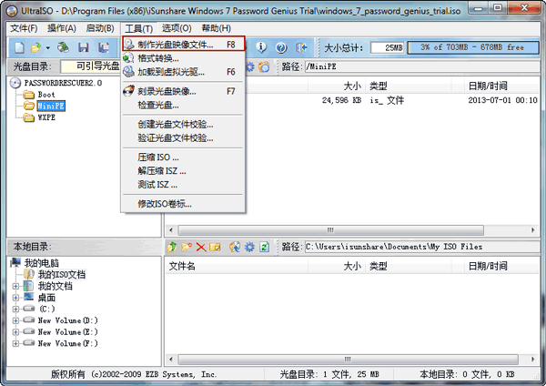Choose 修改ISO卷标... menu entry
The image size is (546, 386).
(183, 204)
